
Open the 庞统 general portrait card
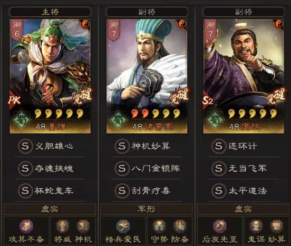[x=244, y=76]
